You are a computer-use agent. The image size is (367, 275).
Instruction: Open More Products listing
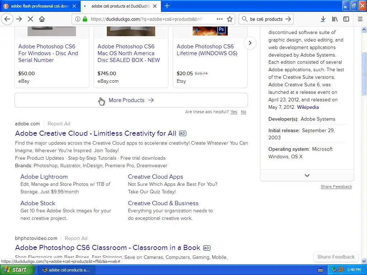pos(131,100)
